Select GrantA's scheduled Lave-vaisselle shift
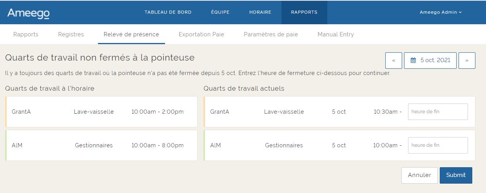 [x=101, y=112]
